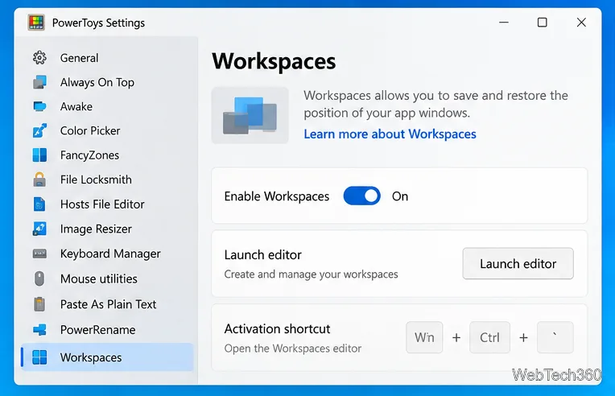Click the Color Picker eyedropper icon

39,130
